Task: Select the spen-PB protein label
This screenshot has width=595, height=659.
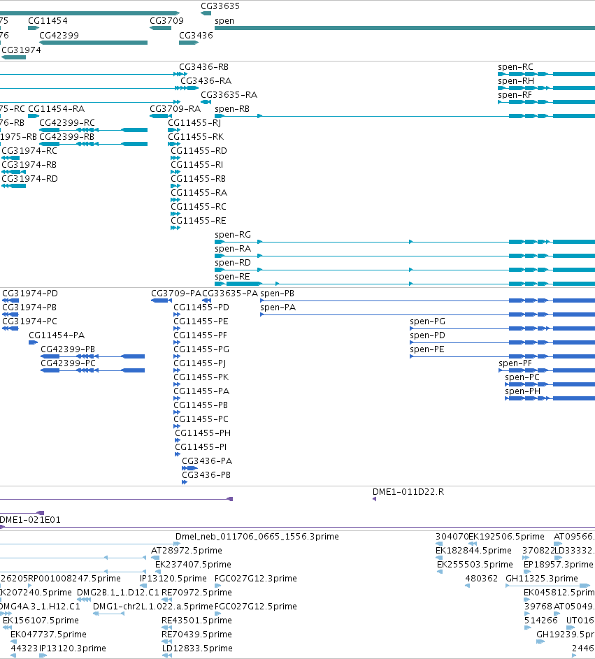Action: (277, 294)
